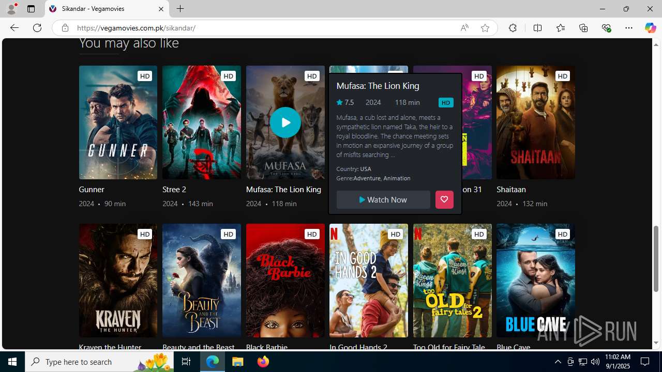Launch Firefox from taskbar
The height and width of the screenshot is (372, 662).
[x=263, y=362]
